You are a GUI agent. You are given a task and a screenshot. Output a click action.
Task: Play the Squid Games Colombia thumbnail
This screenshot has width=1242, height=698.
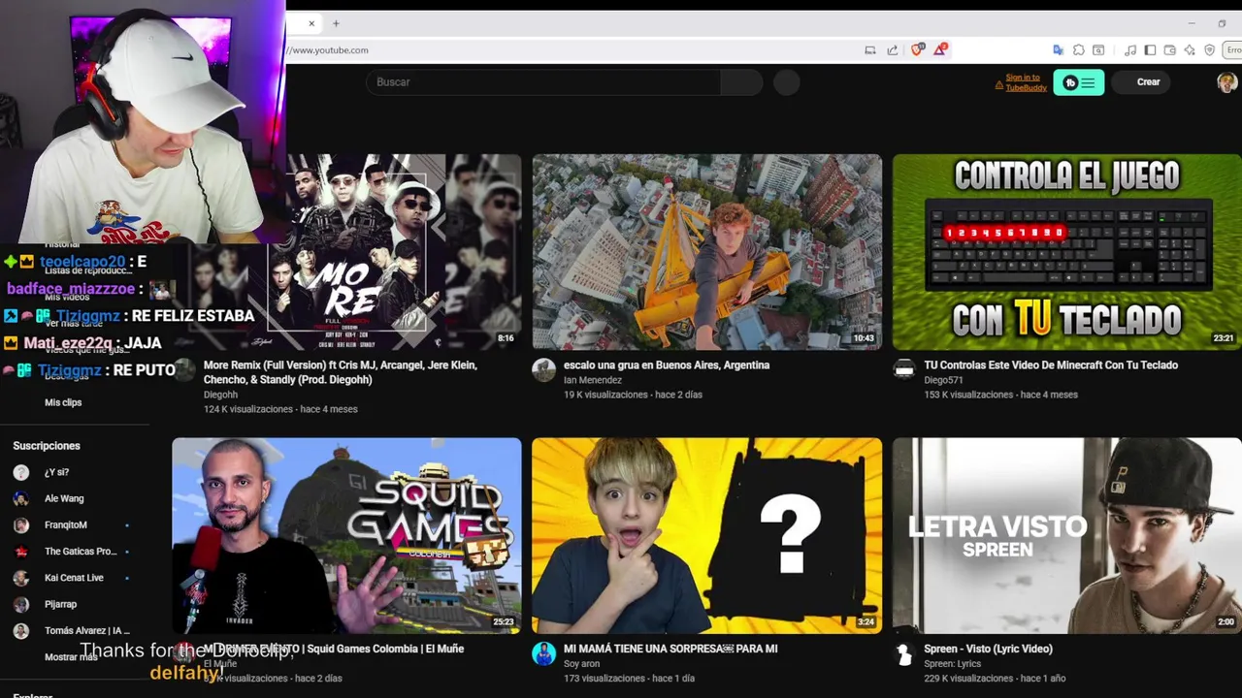346,535
